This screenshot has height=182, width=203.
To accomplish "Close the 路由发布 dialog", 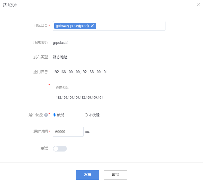I will point(198,5).
